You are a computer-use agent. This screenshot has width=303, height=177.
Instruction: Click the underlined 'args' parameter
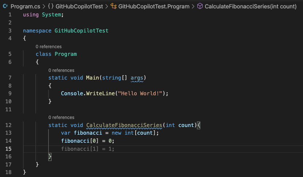coord(137,78)
